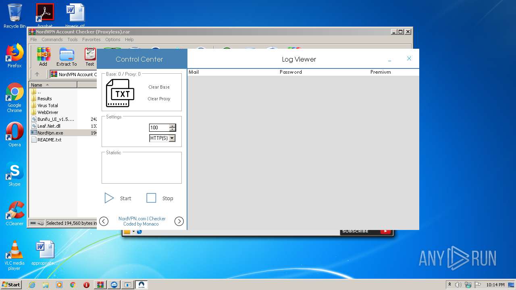Open VLC media player desktop shortcut
516x290 pixels.
click(x=15, y=255)
